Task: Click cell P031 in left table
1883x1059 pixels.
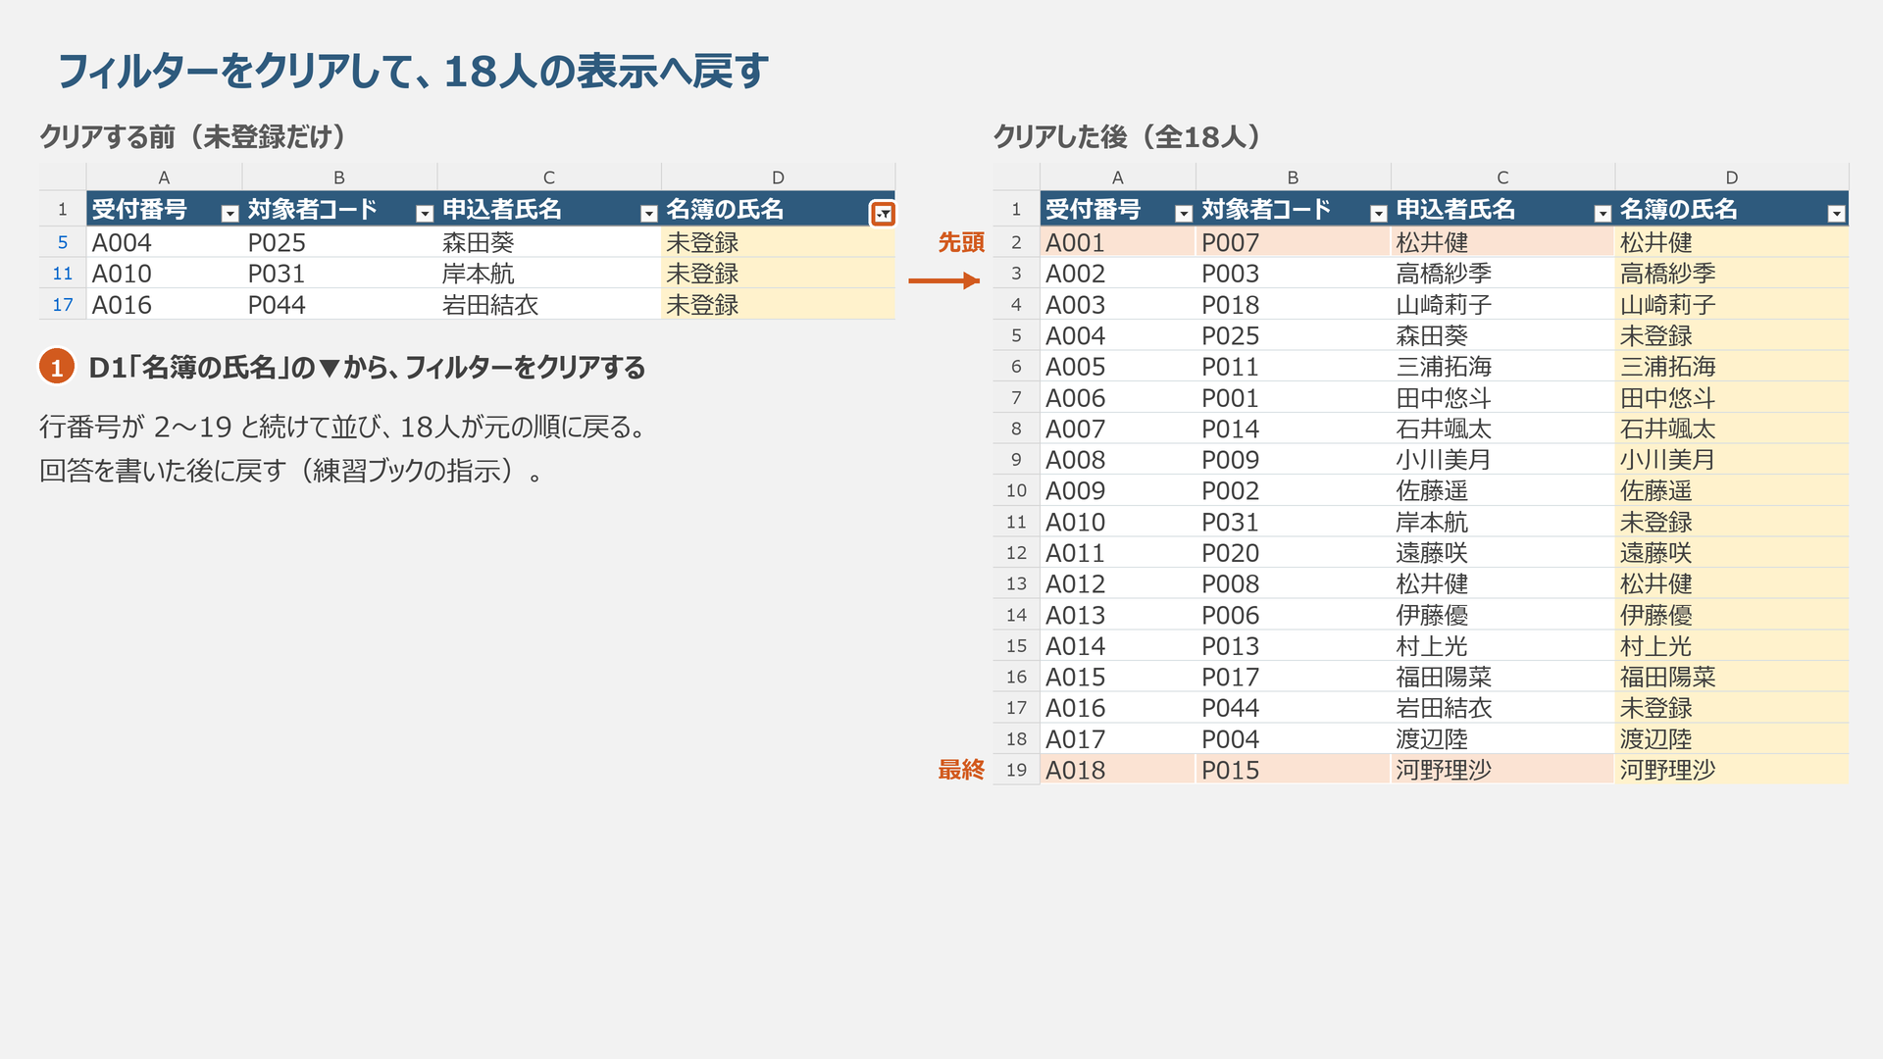Action: pyautogui.click(x=339, y=274)
